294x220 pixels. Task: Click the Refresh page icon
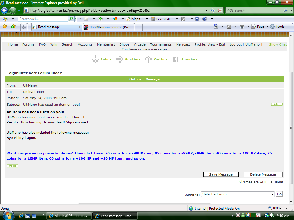pos(213,11)
